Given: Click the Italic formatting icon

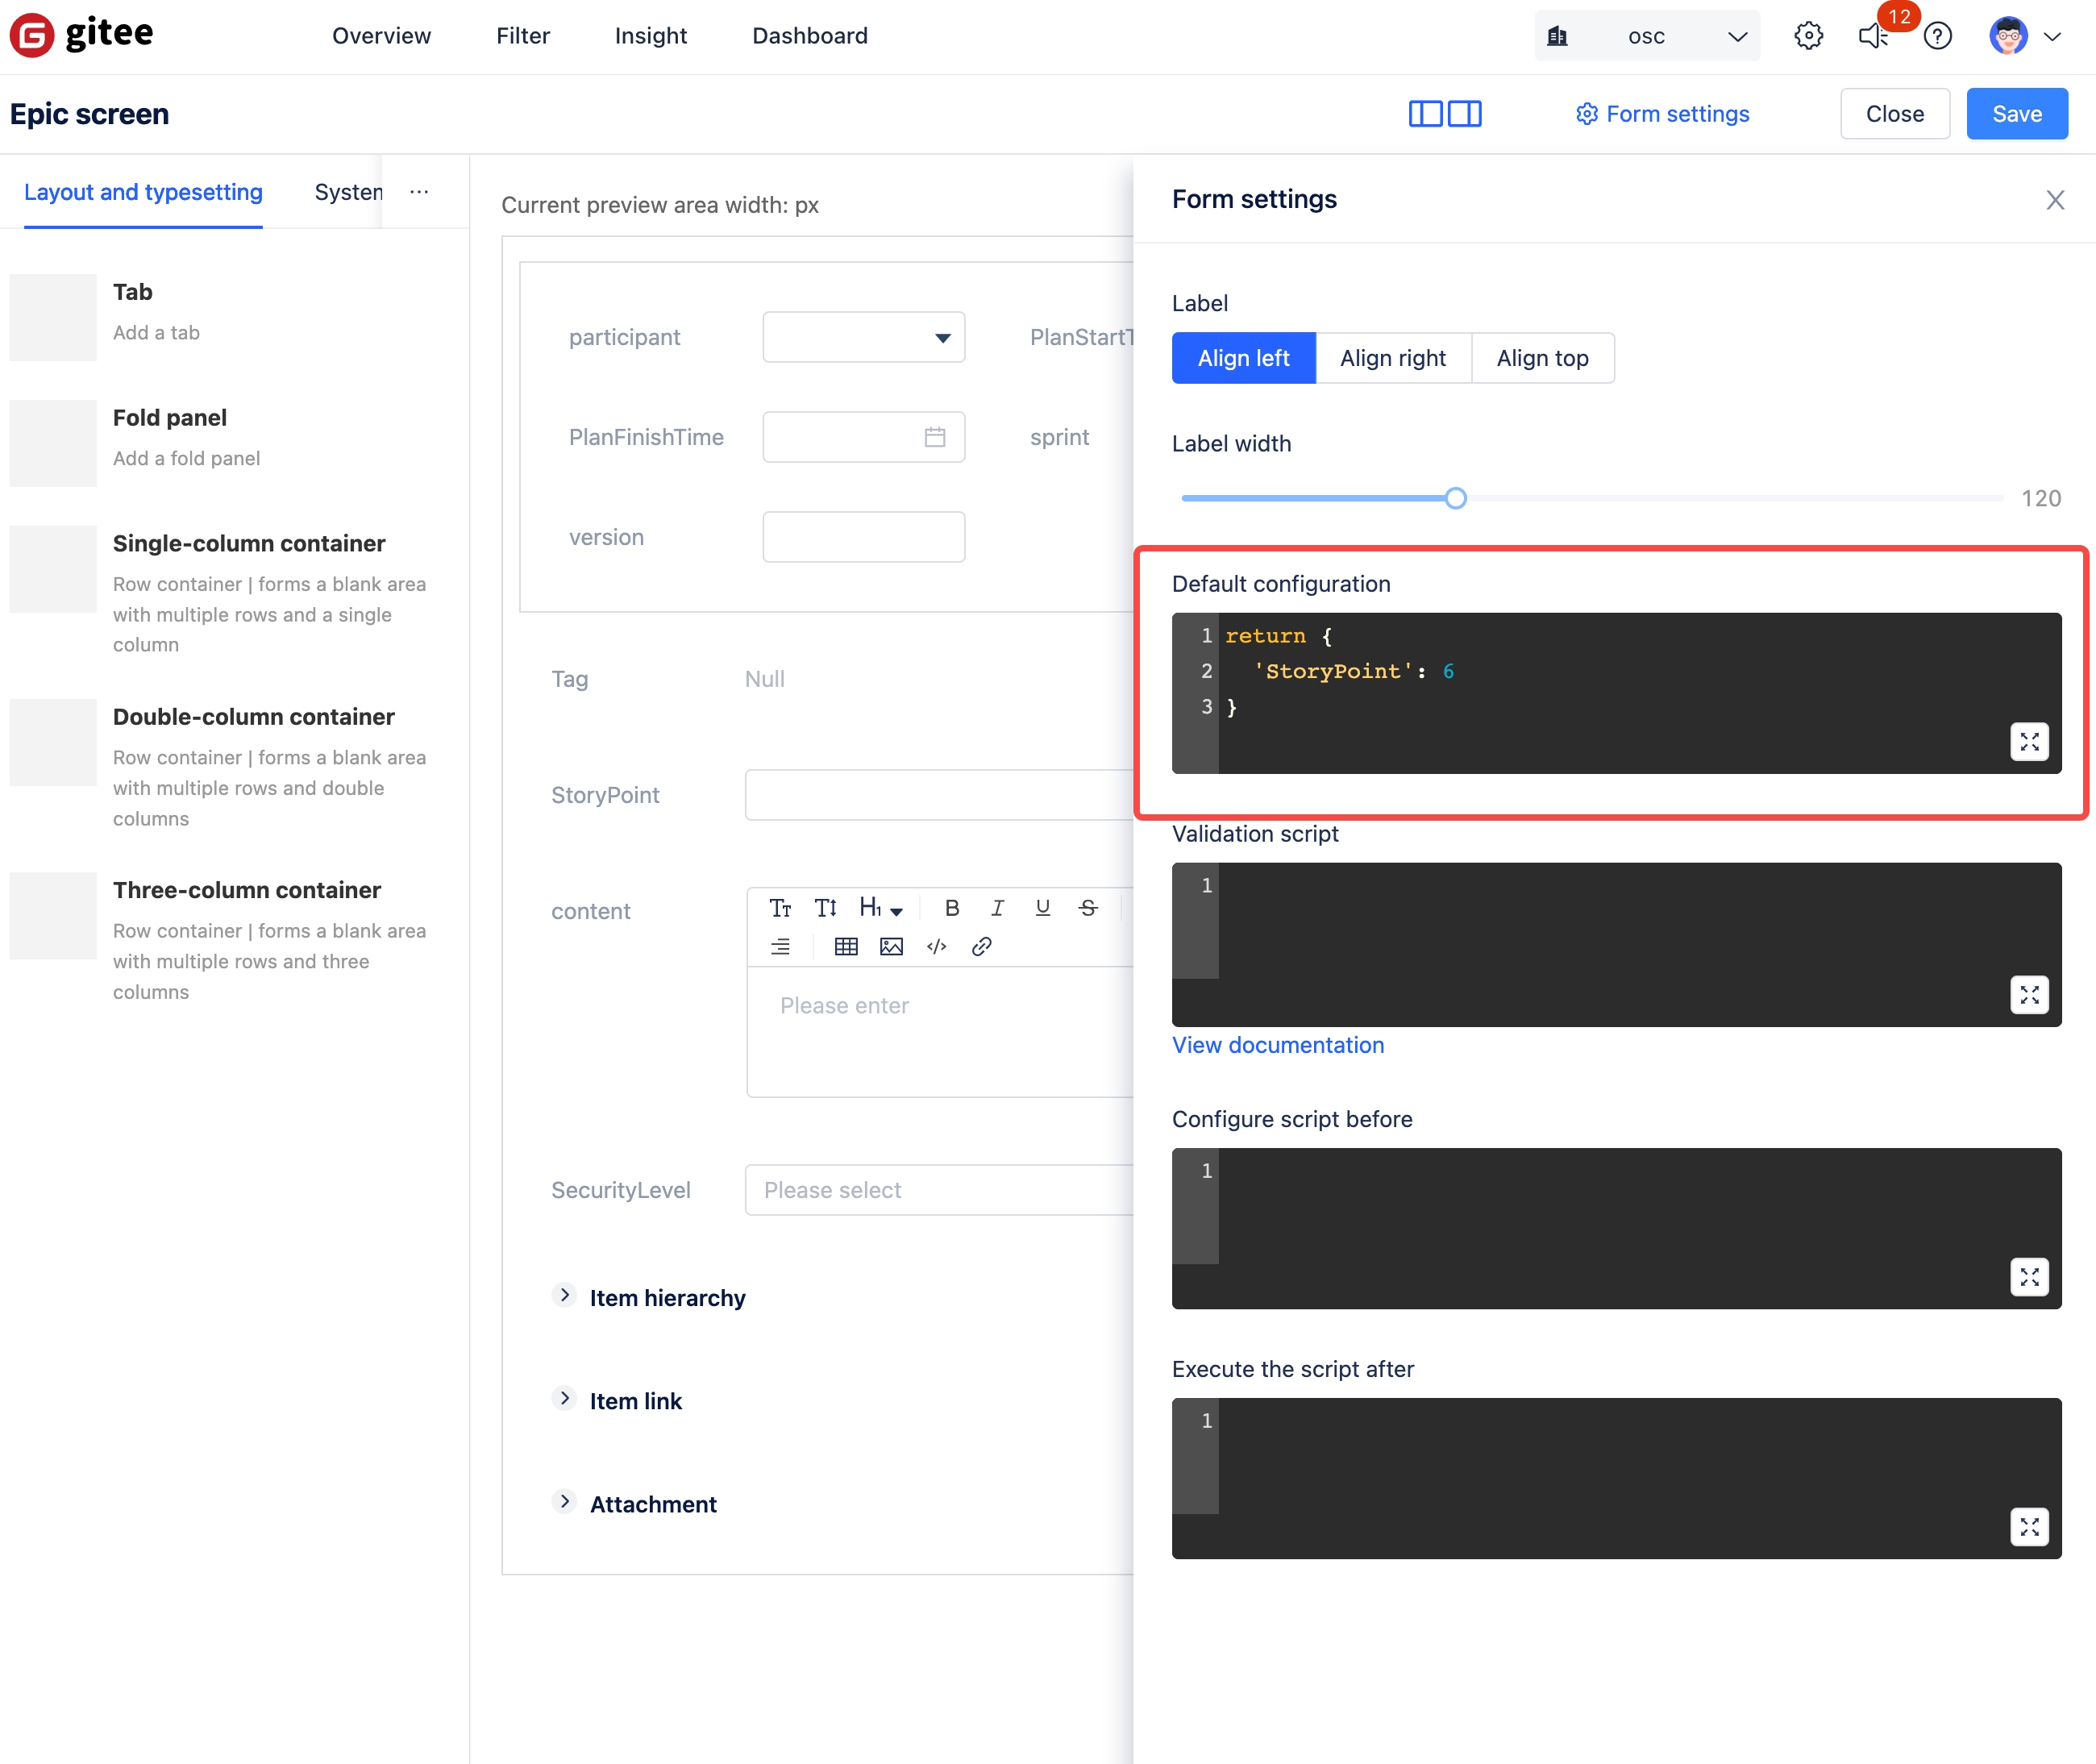Looking at the screenshot, I should click(997, 908).
